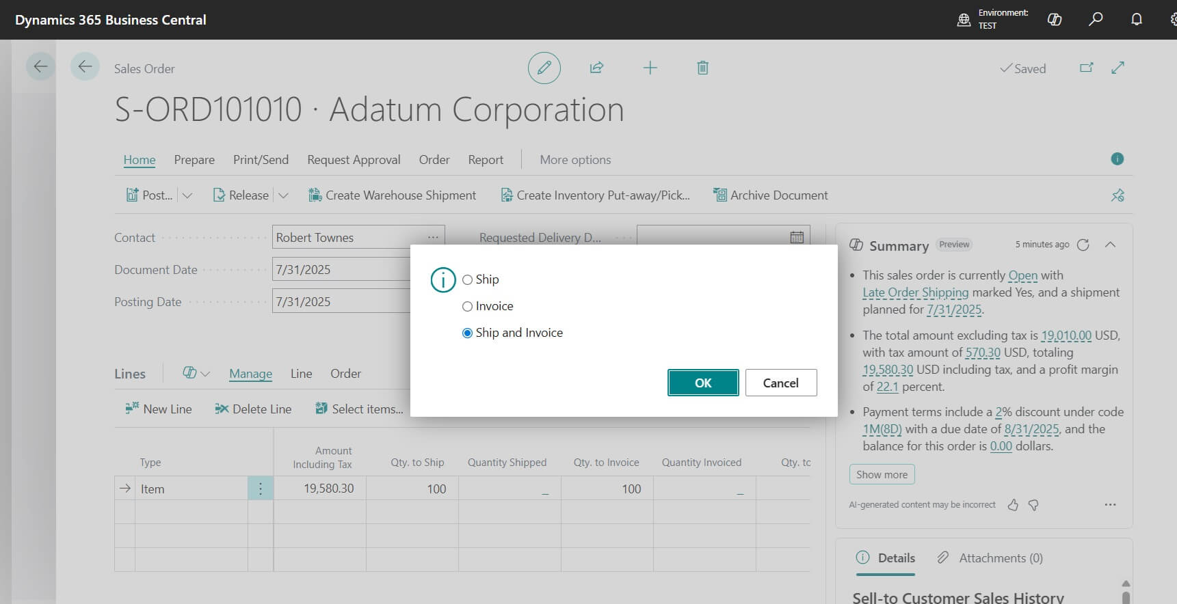This screenshot has width=1177, height=604.
Task: Give thumbs up to AI summary
Action: coord(1013,505)
